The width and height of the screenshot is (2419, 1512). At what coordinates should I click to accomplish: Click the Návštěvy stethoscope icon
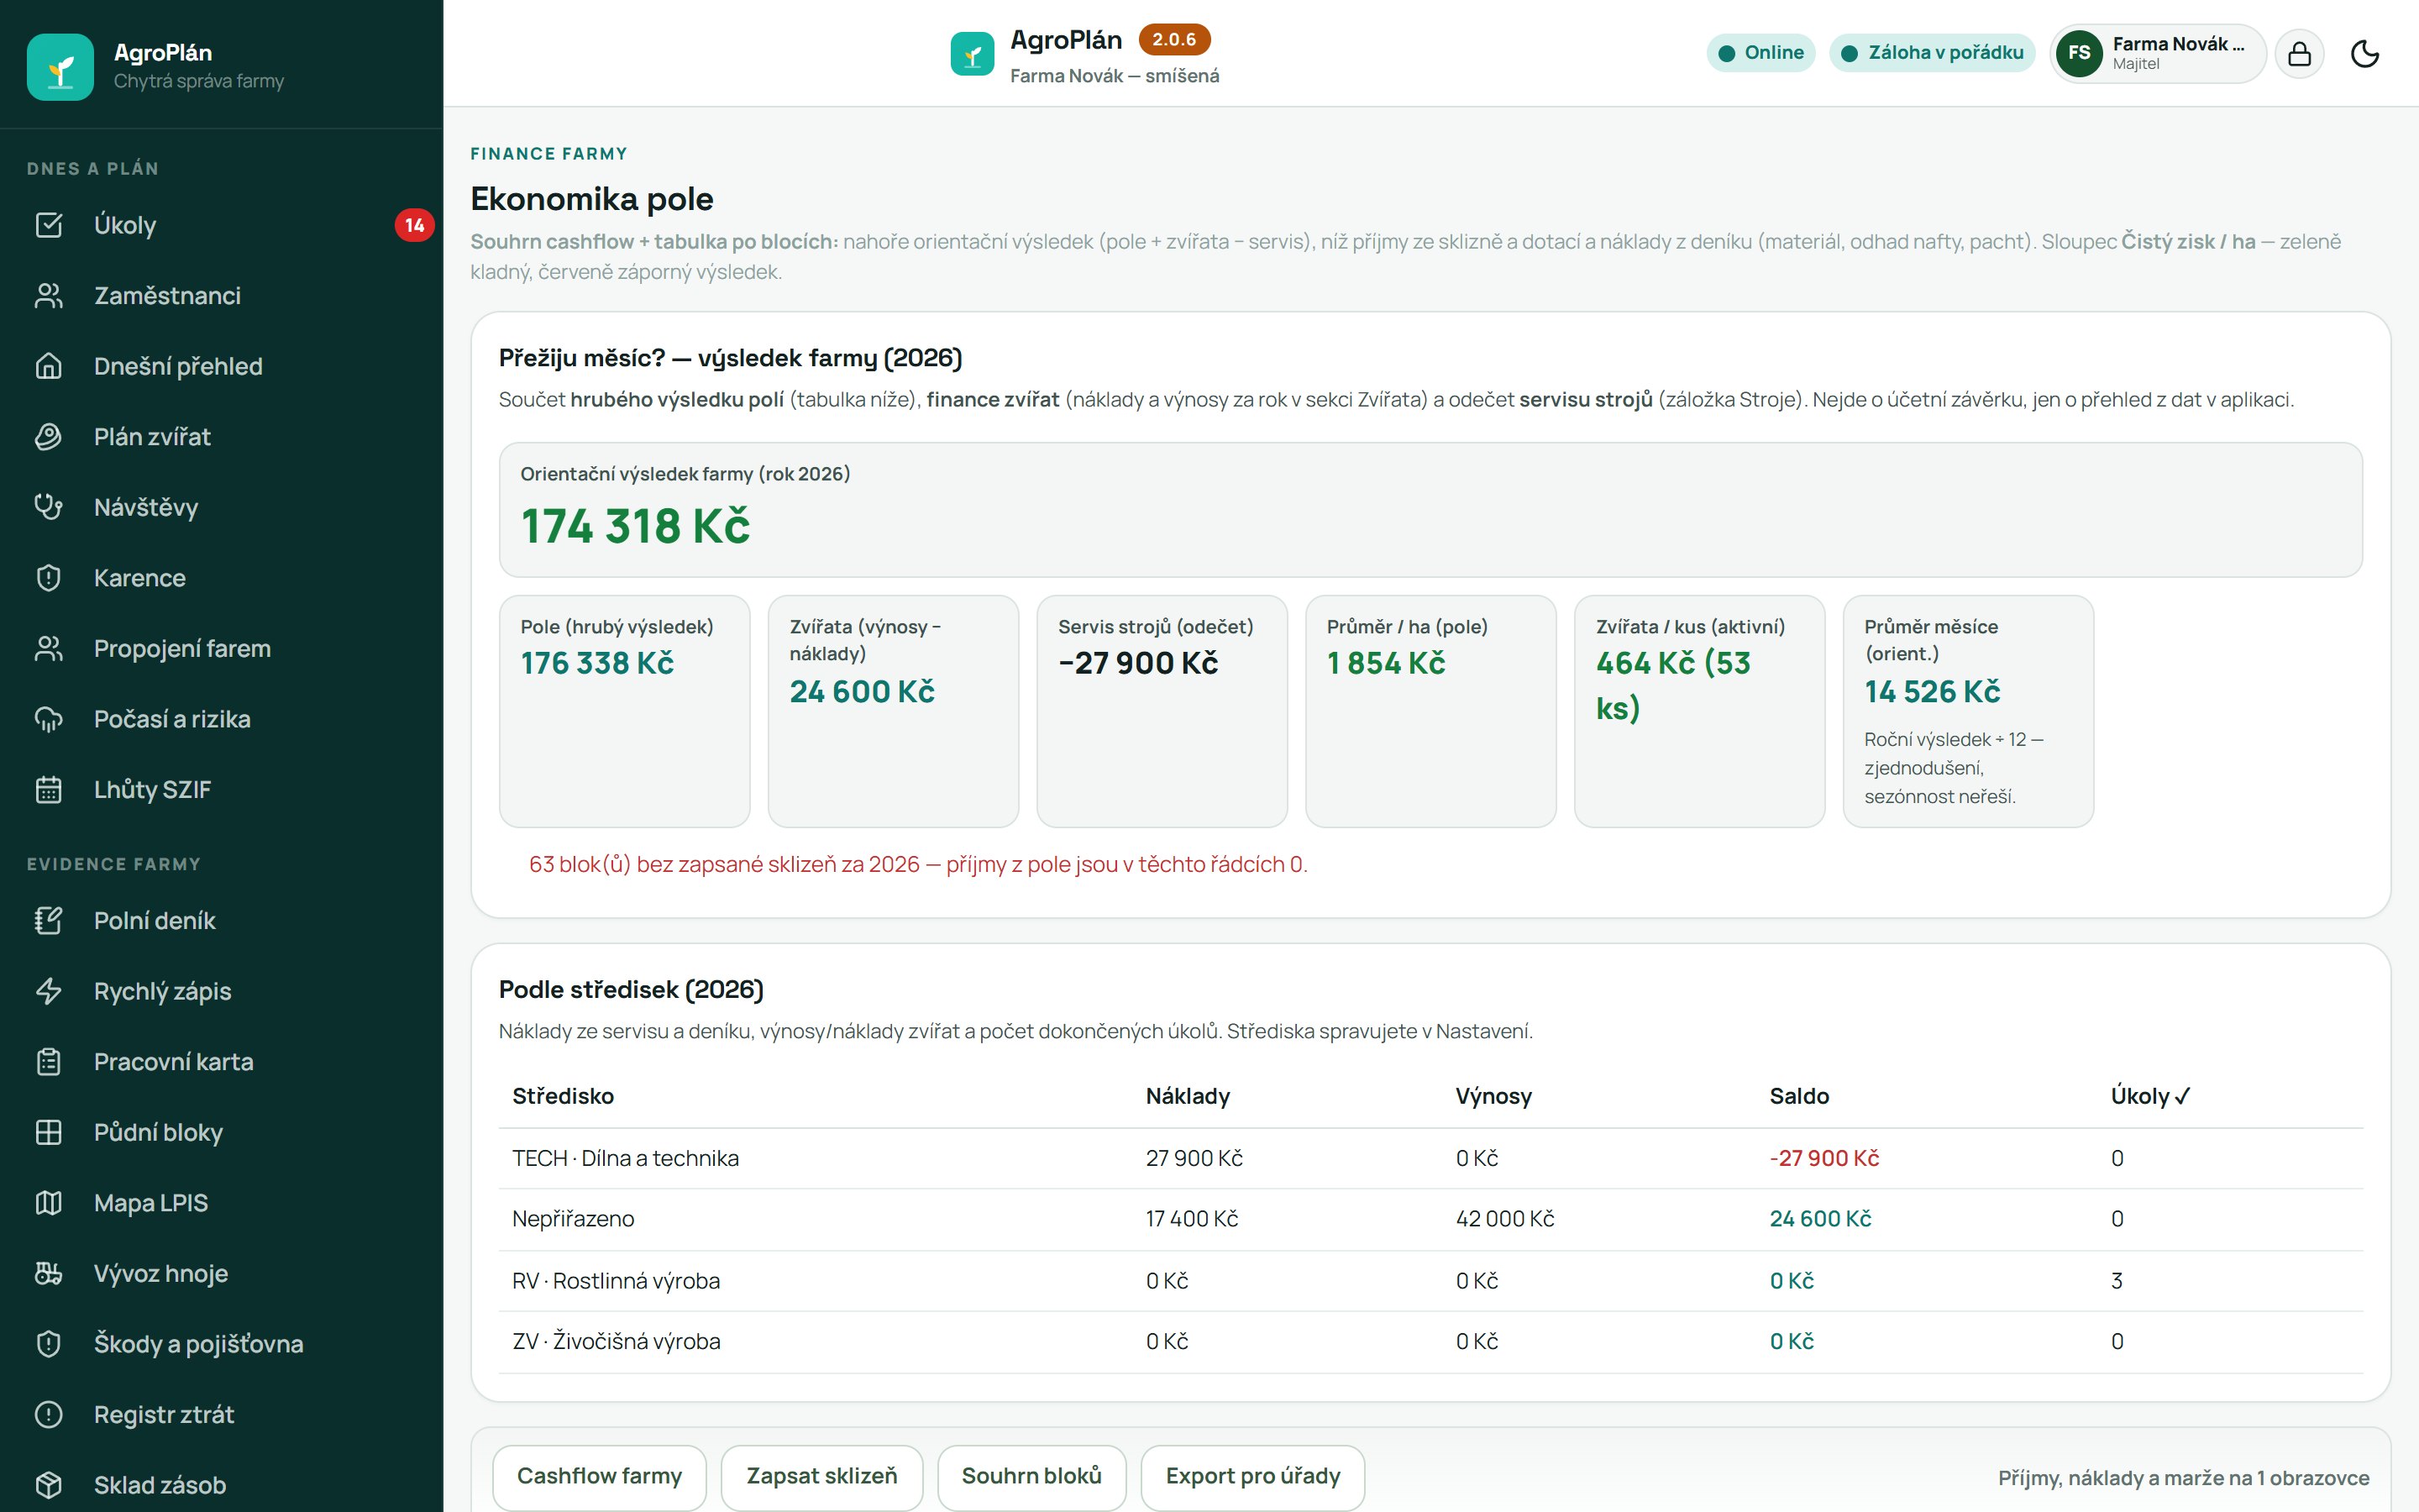[48, 507]
